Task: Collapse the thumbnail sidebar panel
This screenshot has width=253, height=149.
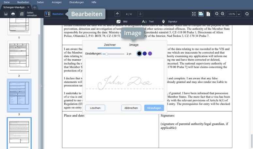Action: tap(42, 86)
